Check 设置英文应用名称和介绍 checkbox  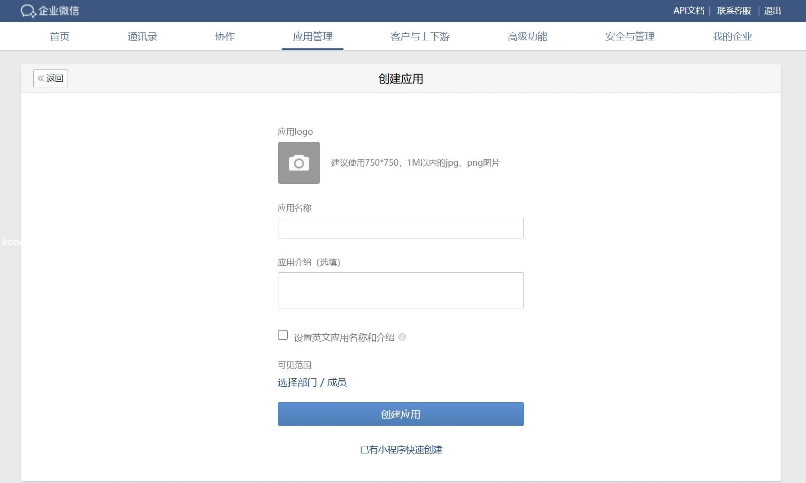tap(283, 335)
